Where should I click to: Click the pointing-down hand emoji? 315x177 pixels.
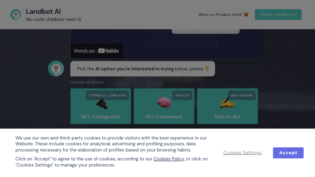[207, 69]
